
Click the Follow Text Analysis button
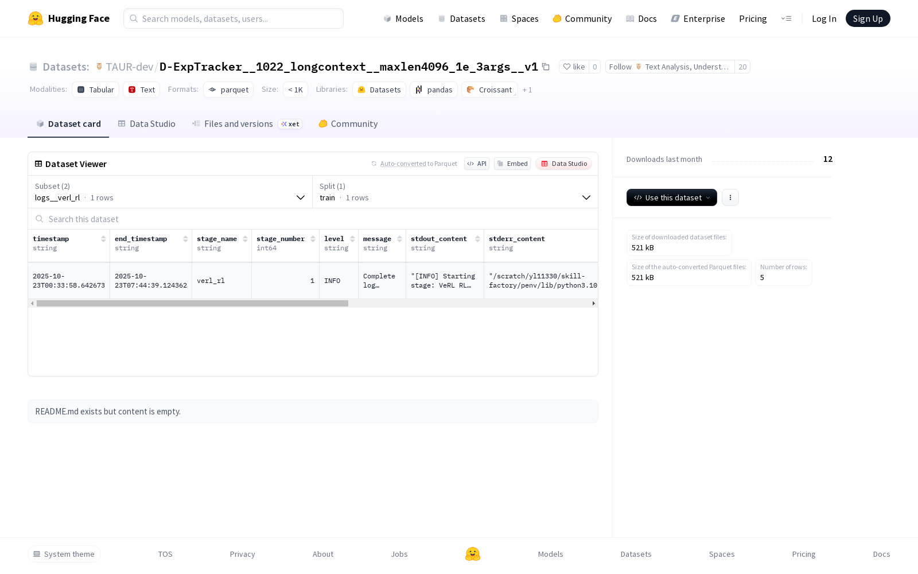(670, 67)
